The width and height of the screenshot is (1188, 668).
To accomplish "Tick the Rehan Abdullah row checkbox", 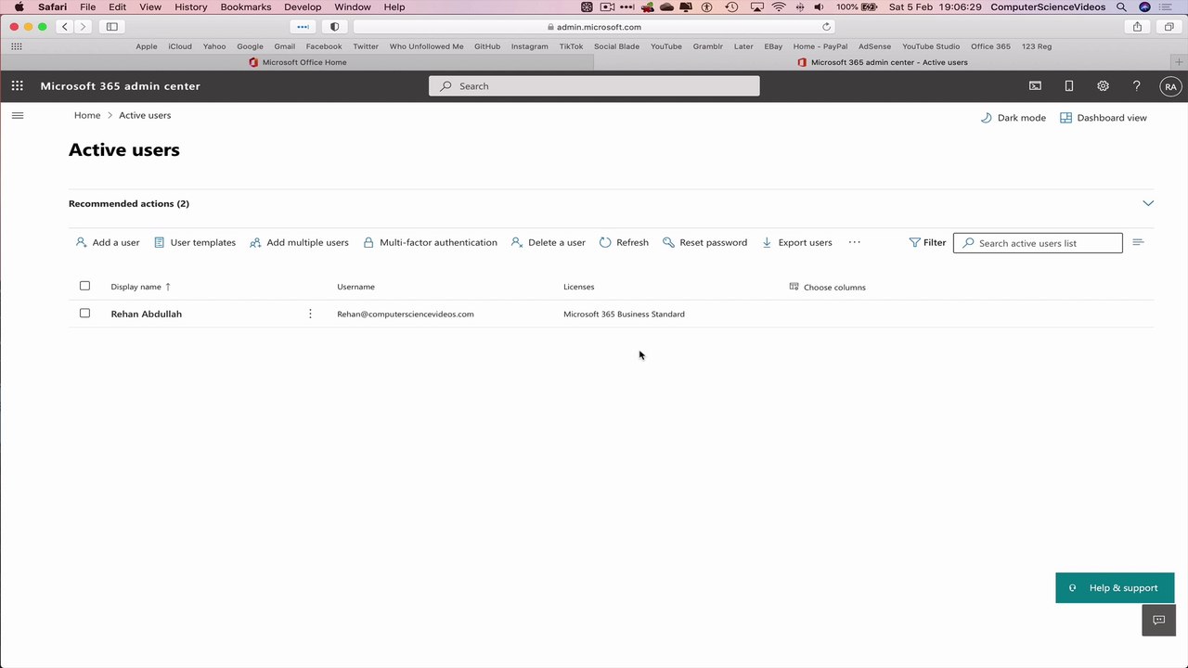I will (84, 314).
